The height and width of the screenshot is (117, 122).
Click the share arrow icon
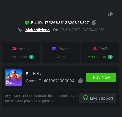110,14
